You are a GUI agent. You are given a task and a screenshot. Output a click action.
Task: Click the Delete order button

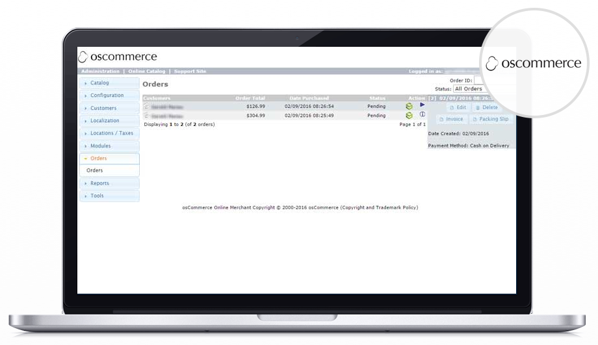[487, 107]
